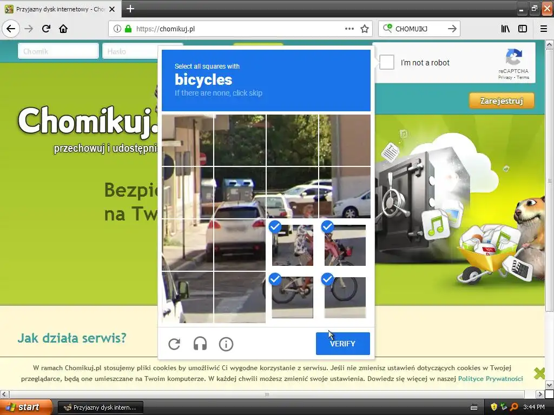Toggle the sidebar view icon
554x415 pixels.
[523, 29]
